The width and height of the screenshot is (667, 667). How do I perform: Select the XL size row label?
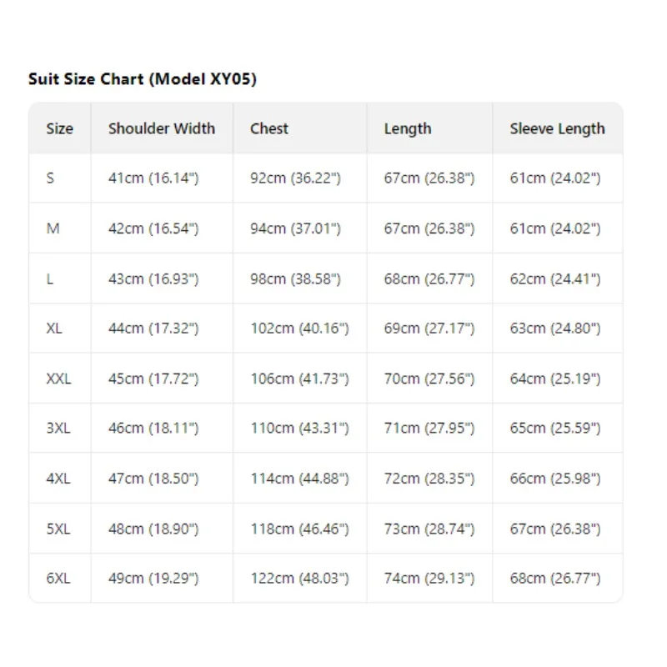click(x=54, y=328)
